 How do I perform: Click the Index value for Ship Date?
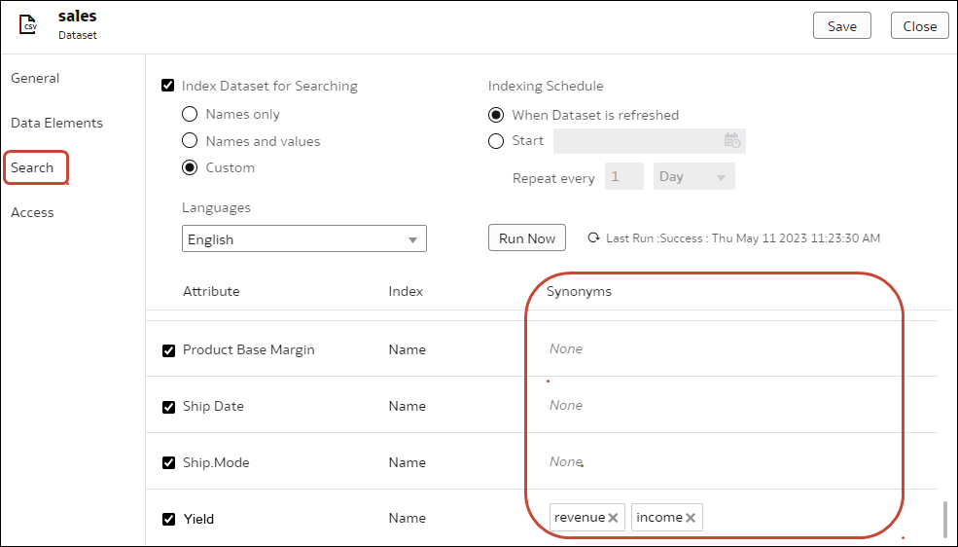coord(407,406)
